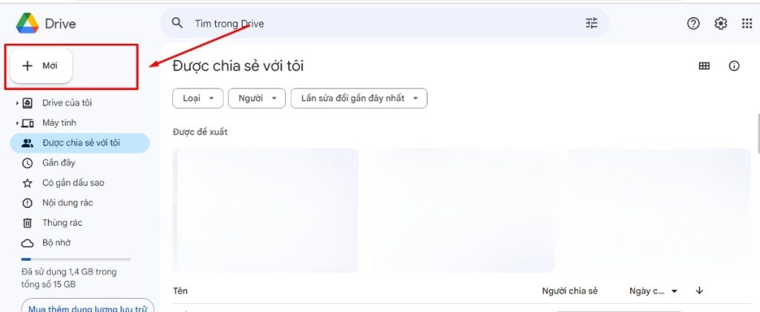Screen dimensions: 760x312
Task: Expand the 'Drive của tôi' tree arrow
Action: tap(18, 103)
